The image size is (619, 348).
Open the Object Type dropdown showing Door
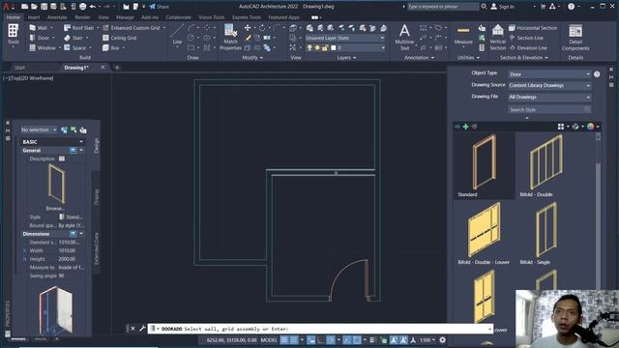[549, 74]
